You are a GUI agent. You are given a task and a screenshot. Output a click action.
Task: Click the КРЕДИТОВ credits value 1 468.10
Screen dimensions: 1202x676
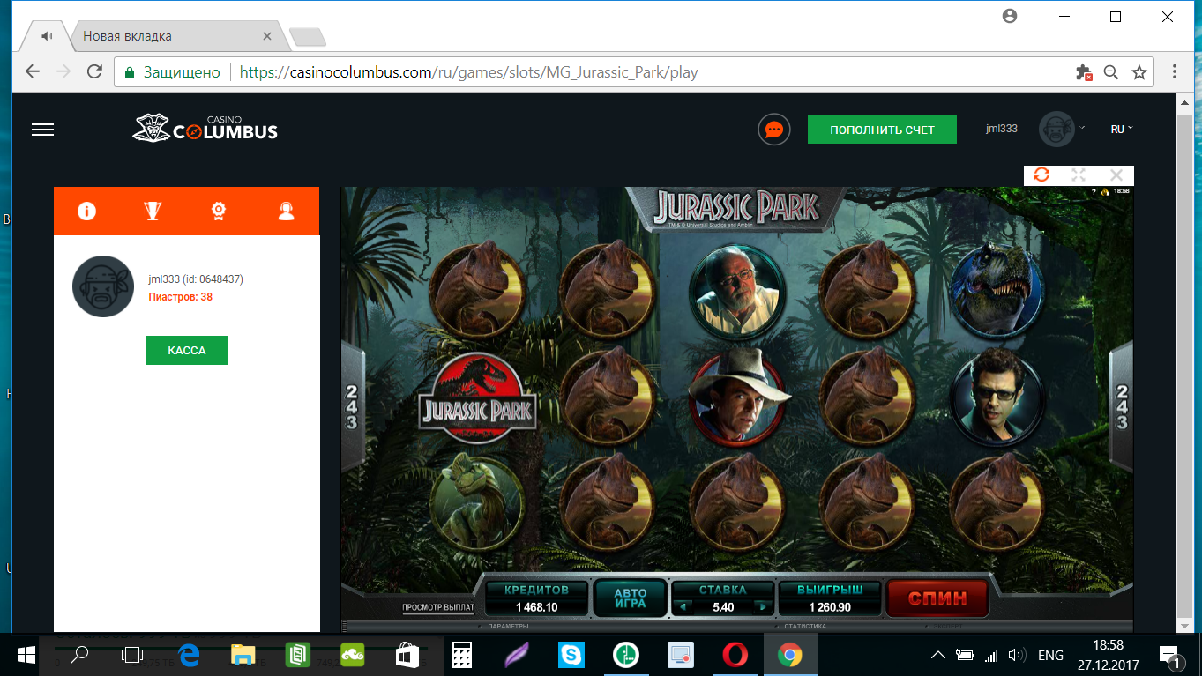[537, 607]
